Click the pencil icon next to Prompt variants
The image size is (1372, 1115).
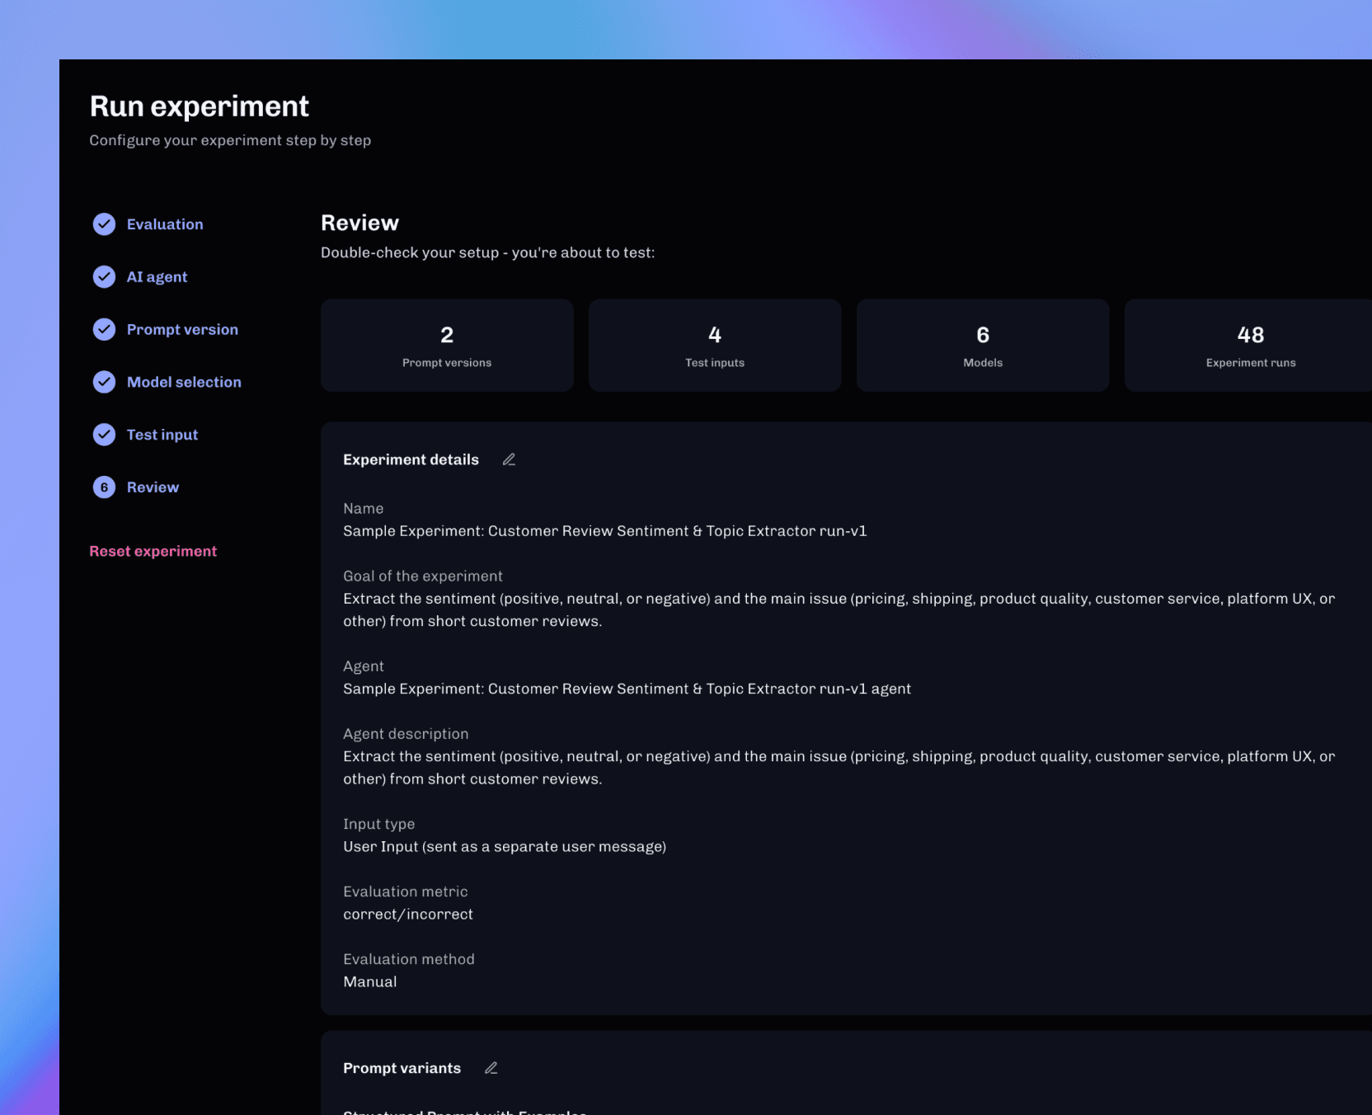click(x=491, y=1067)
